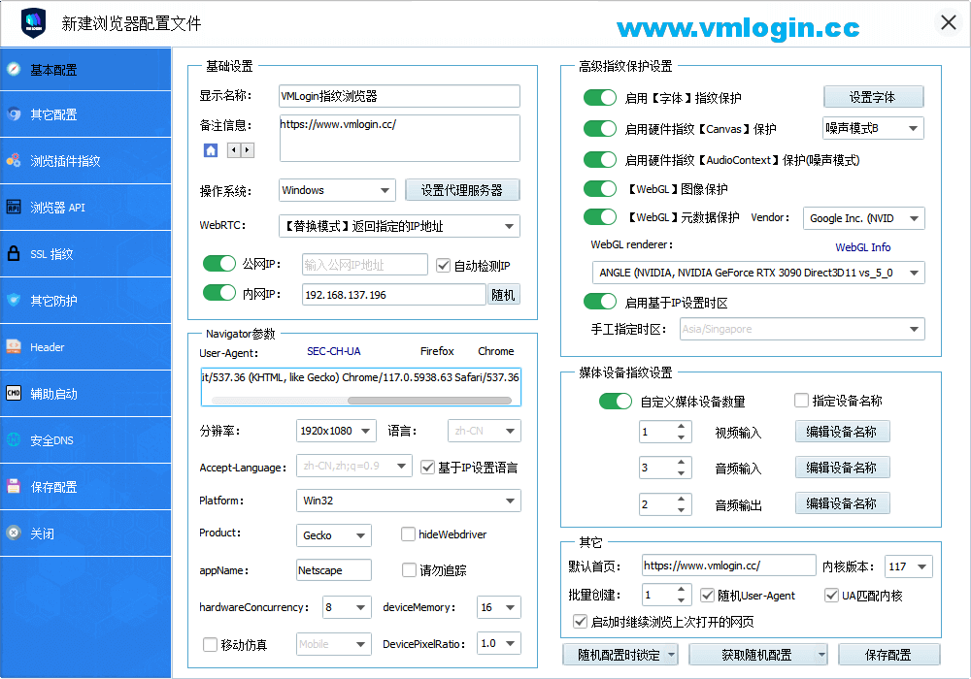Click 编辑设备名称 button for 视频输入
The image size is (971, 679).
842,432
